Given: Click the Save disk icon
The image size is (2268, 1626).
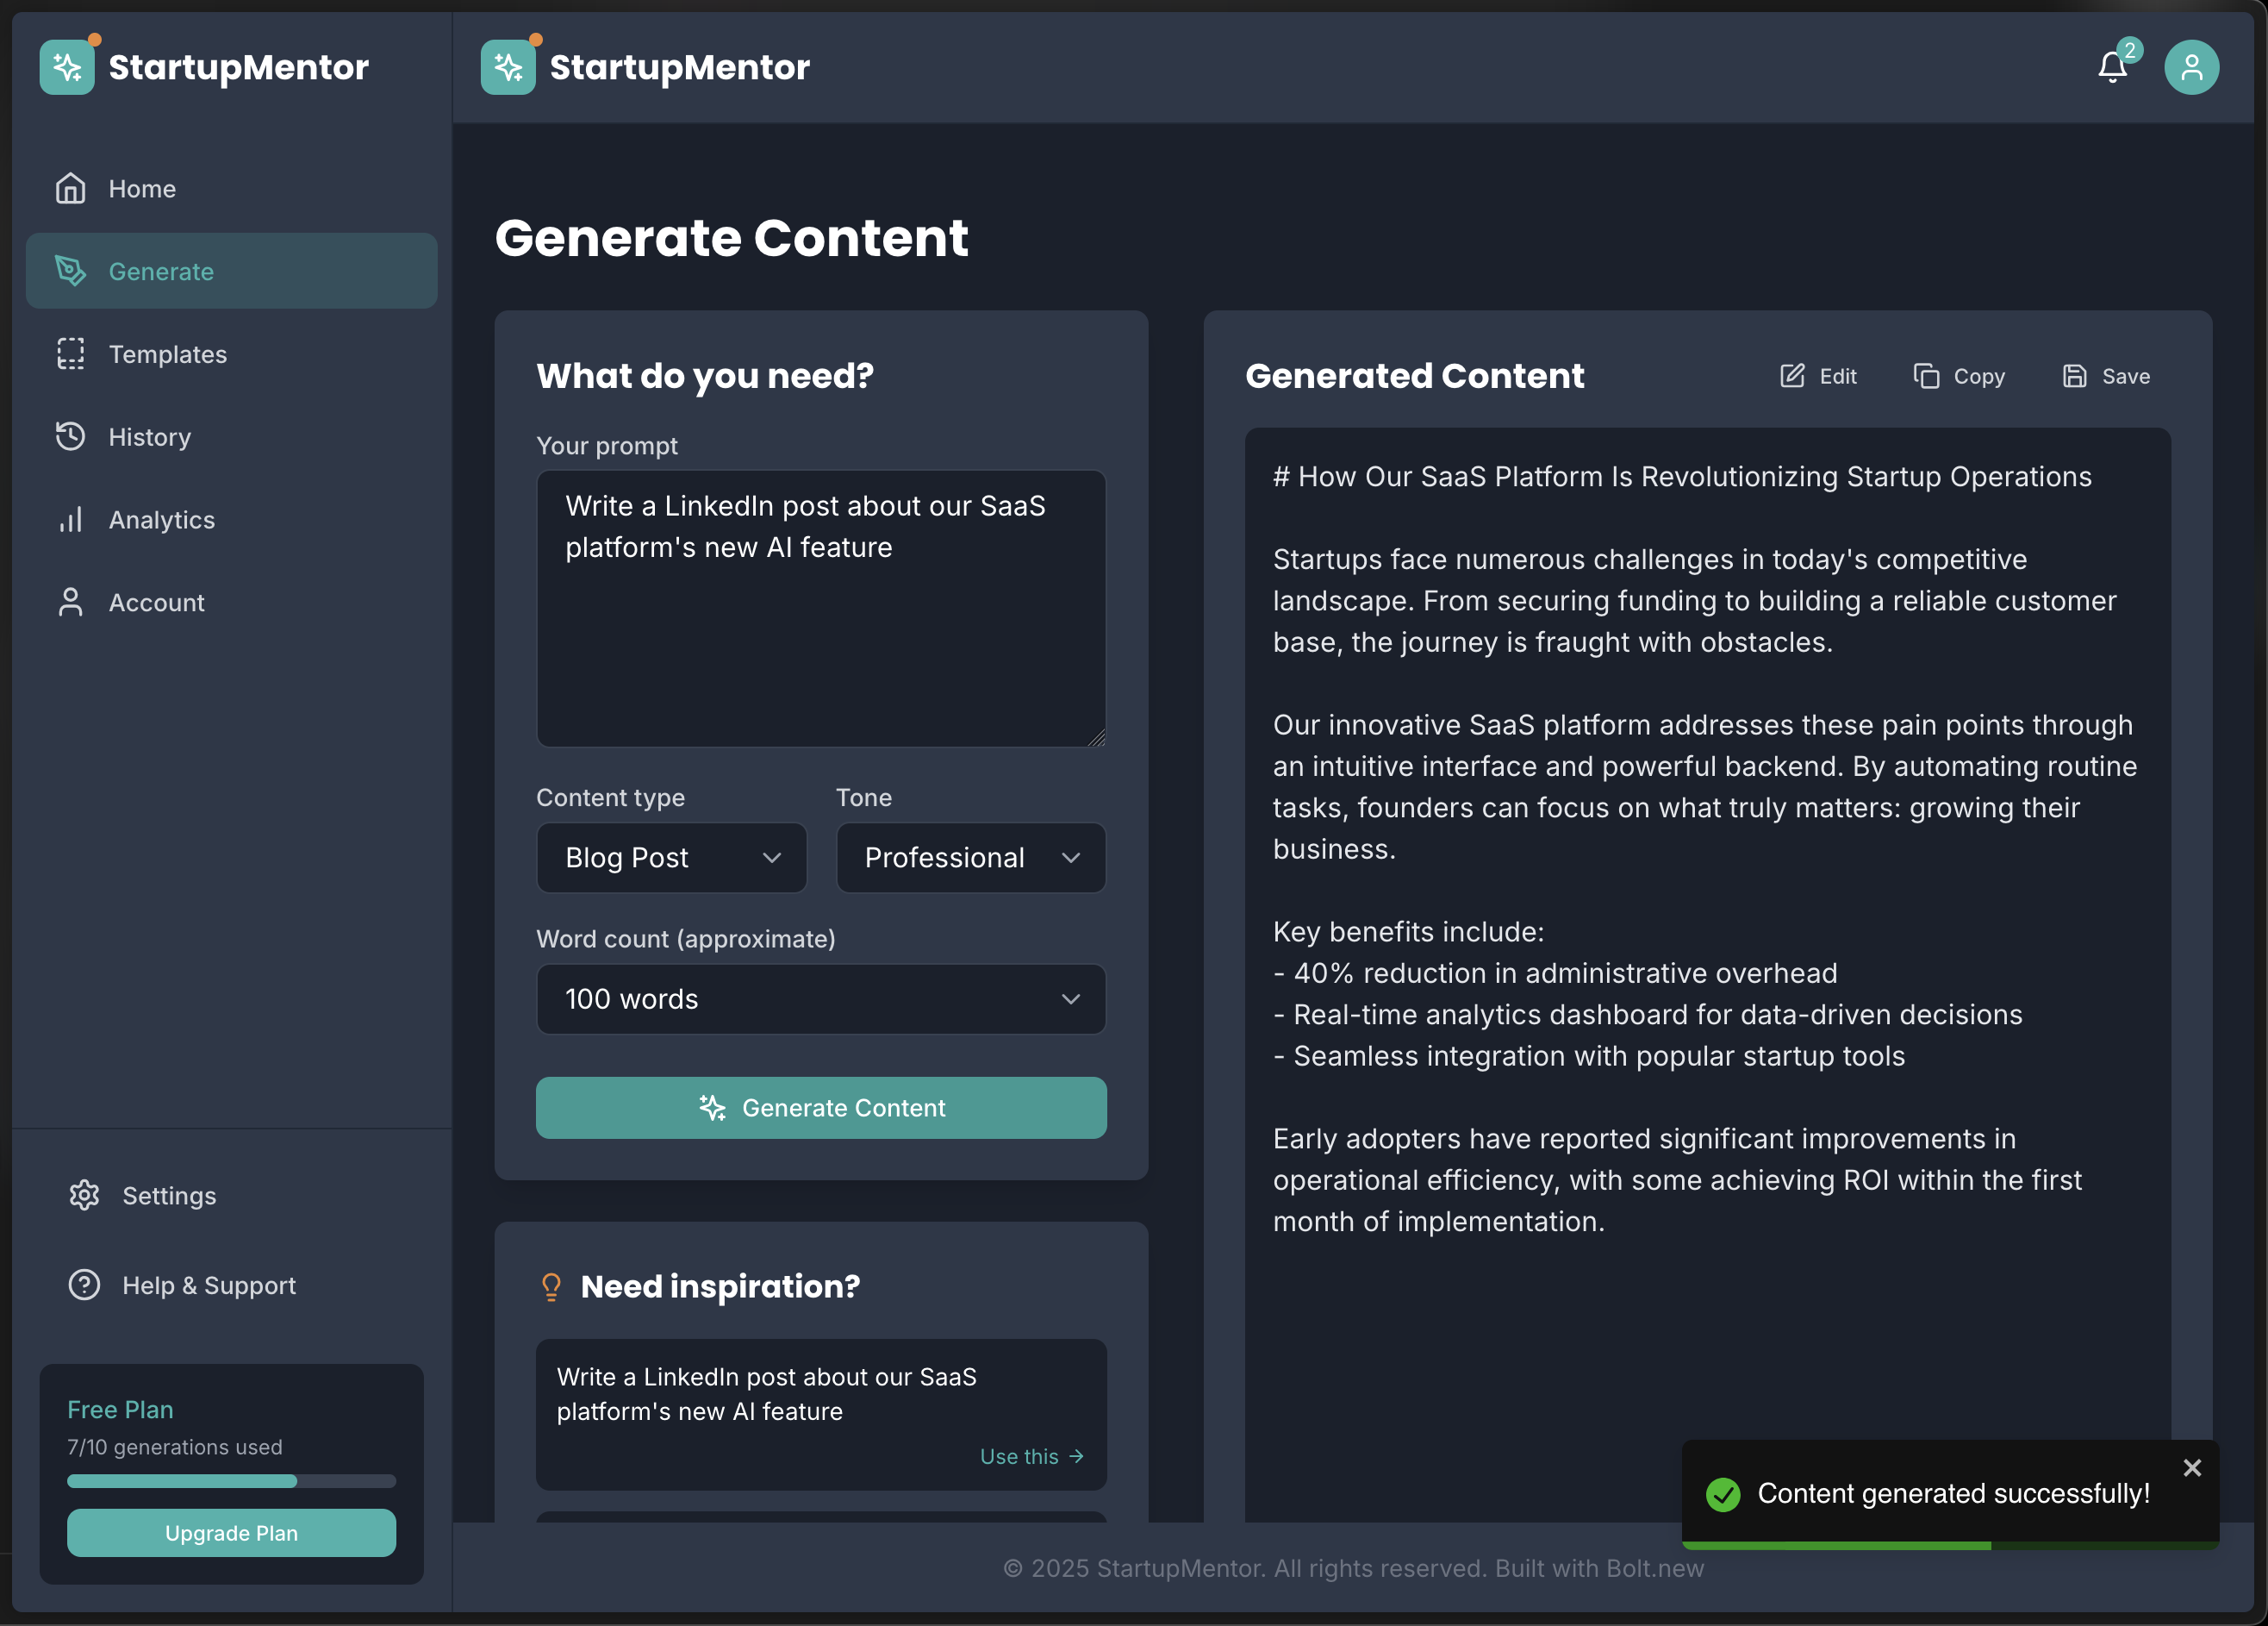Looking at the screenshot, I should (x=2074, y=375).
